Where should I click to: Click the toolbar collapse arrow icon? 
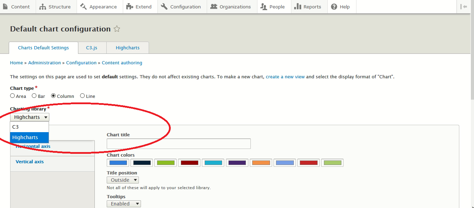(464, 7)
